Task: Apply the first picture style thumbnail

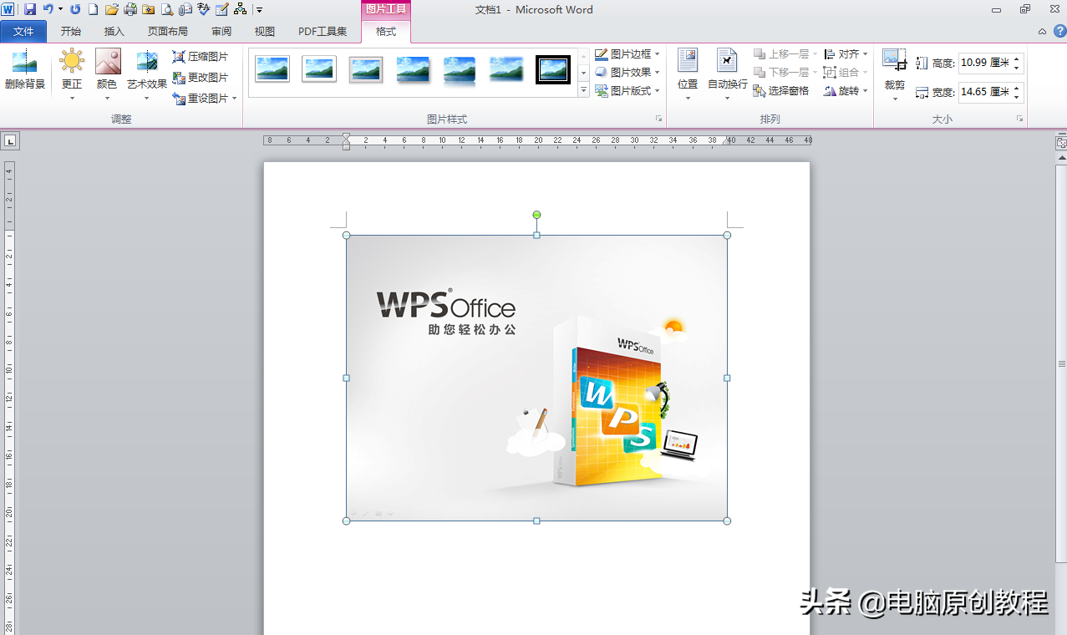Action: pos(272,69)
